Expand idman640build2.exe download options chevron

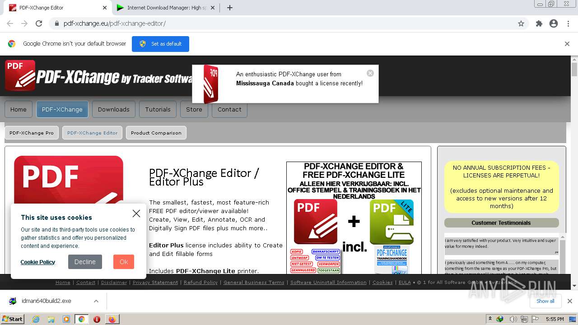(x=96, y=301)
